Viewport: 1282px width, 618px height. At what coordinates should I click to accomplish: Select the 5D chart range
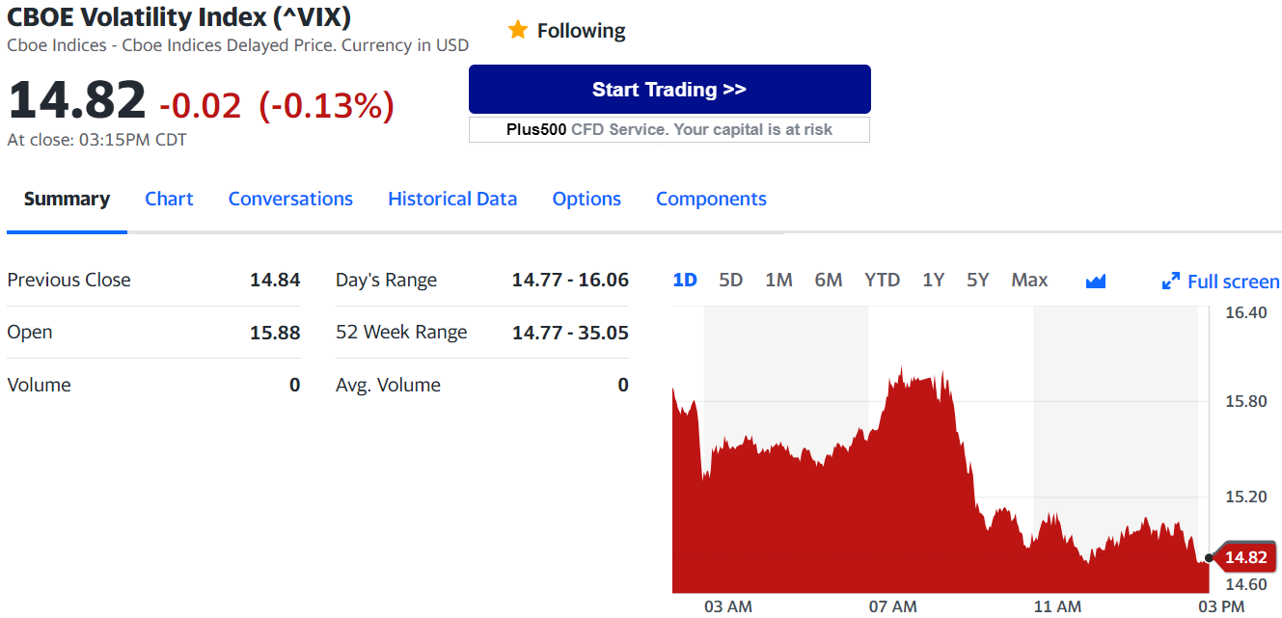coord(731,281)
